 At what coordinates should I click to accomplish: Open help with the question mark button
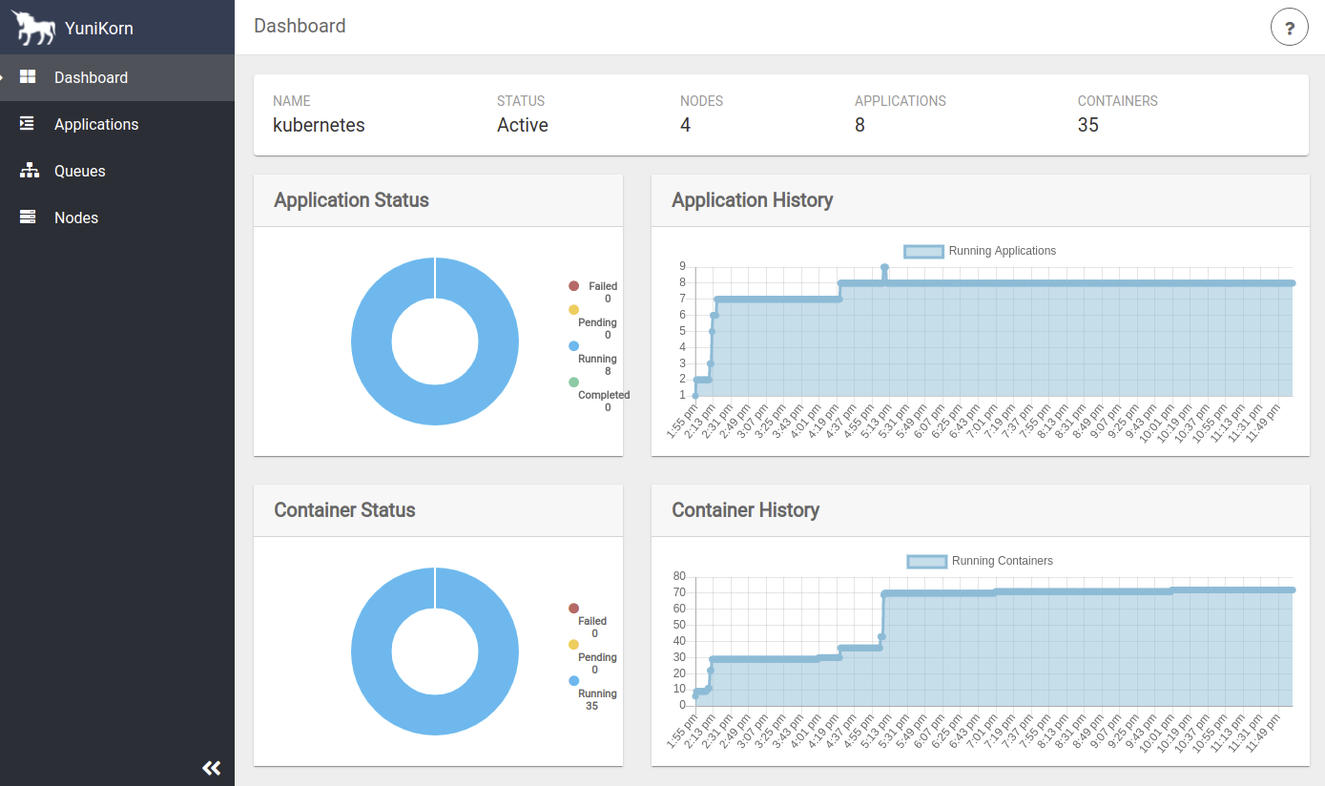1290,27
